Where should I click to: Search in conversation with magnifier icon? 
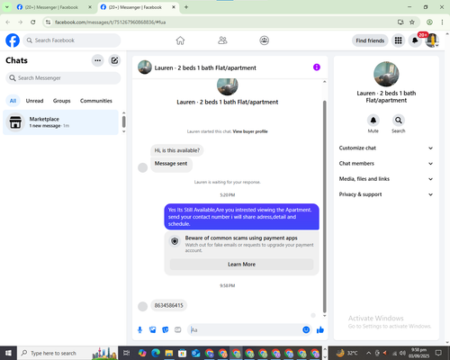point(399,121)
